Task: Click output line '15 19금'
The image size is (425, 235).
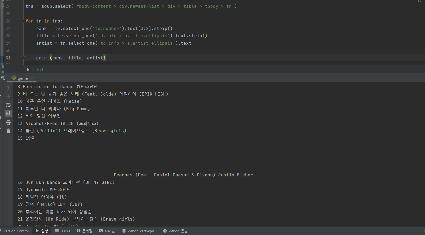Action: (26, 138)
